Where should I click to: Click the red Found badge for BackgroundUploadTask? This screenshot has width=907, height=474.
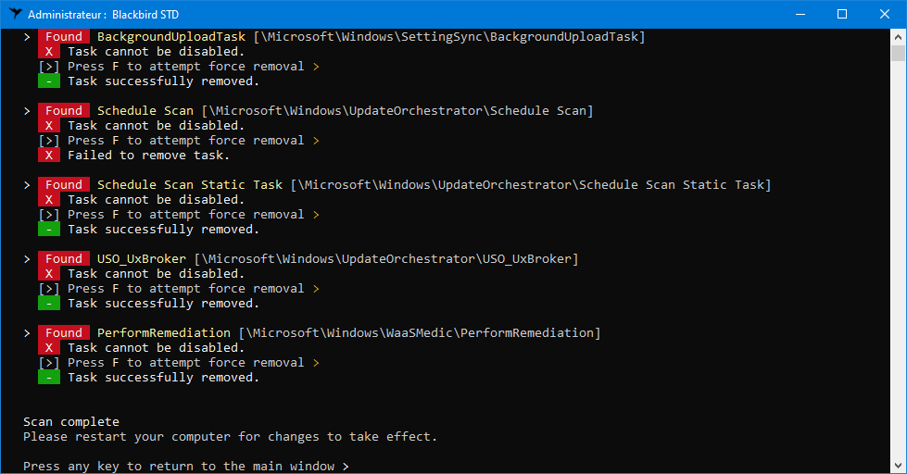tap(64, 36)
